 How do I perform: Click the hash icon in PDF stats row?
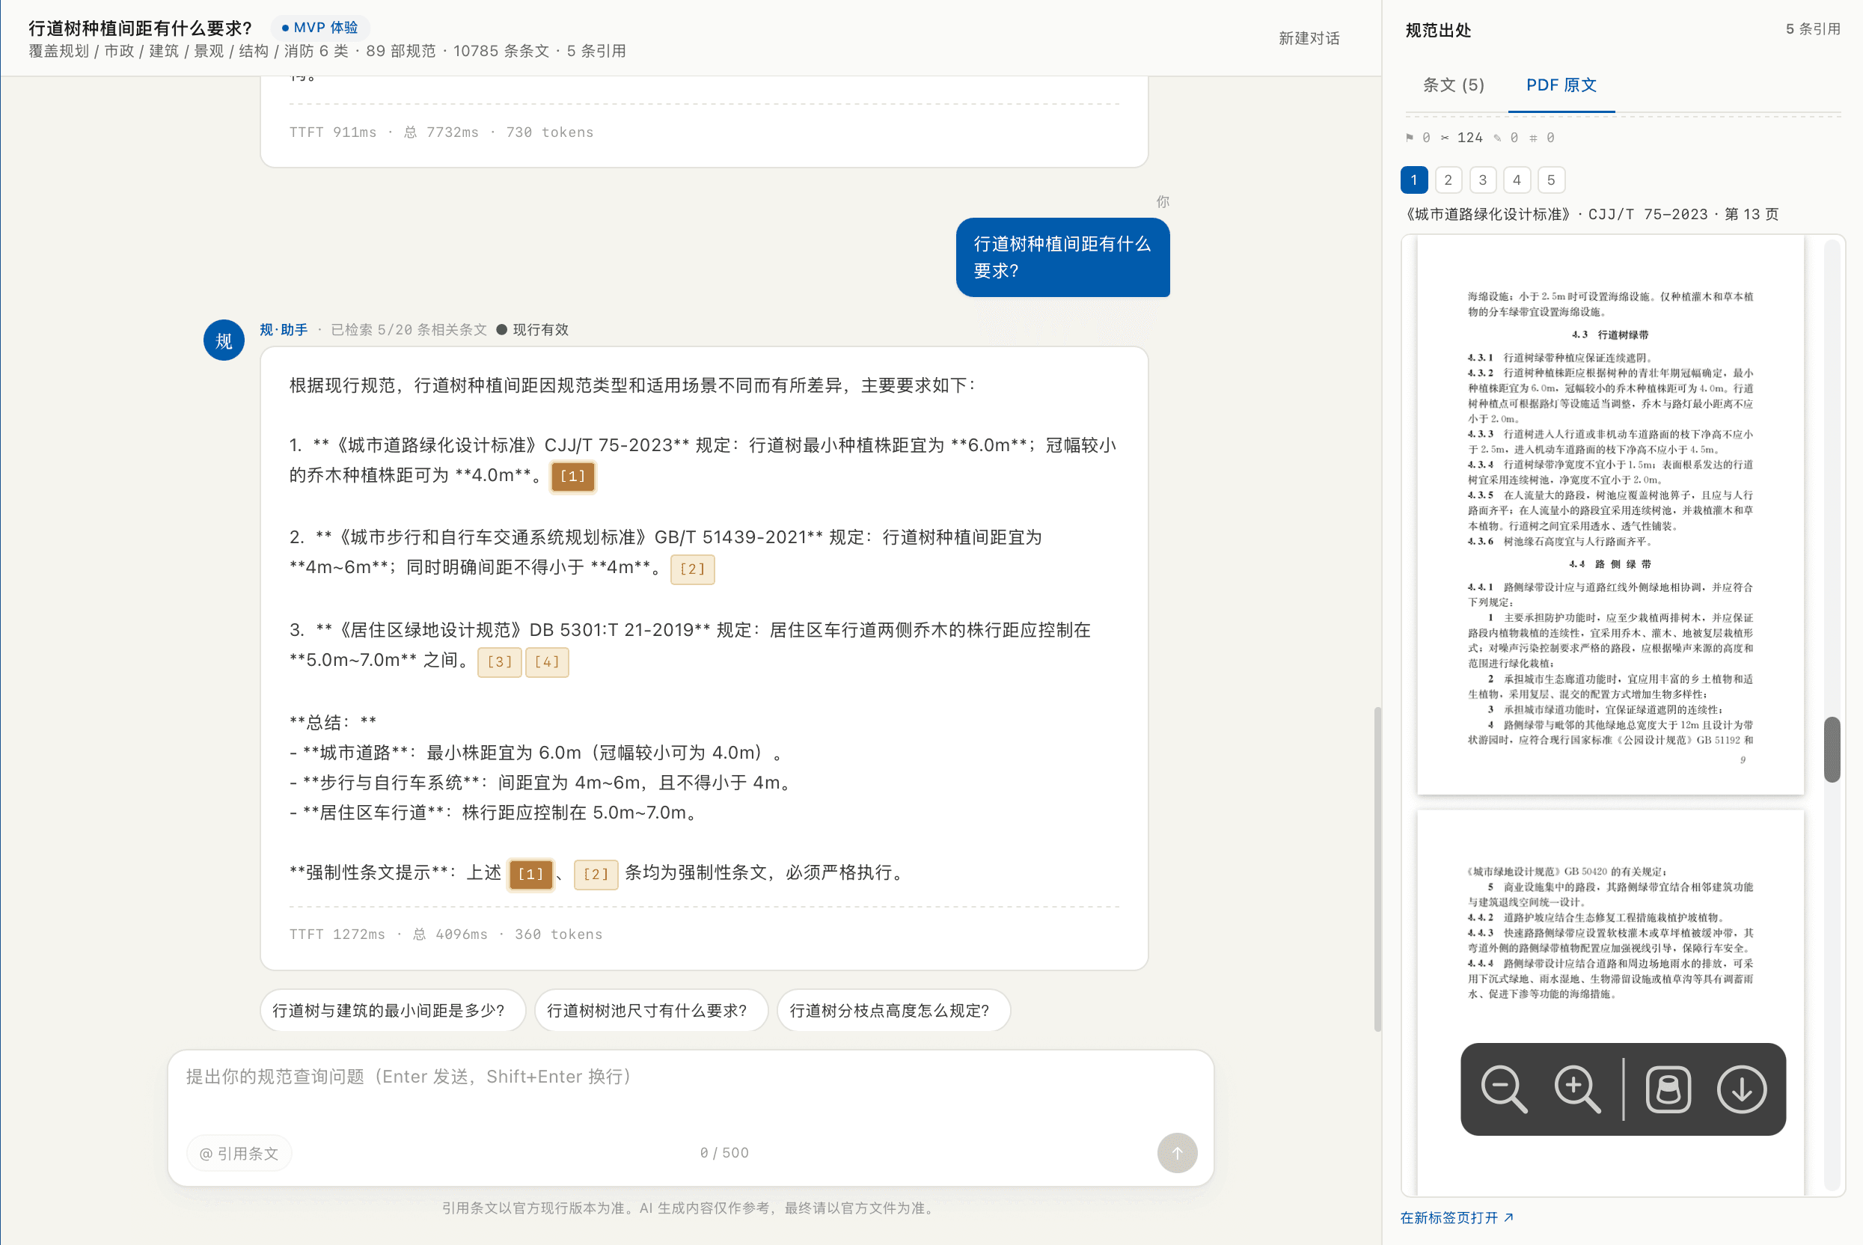pos(1533,138)
